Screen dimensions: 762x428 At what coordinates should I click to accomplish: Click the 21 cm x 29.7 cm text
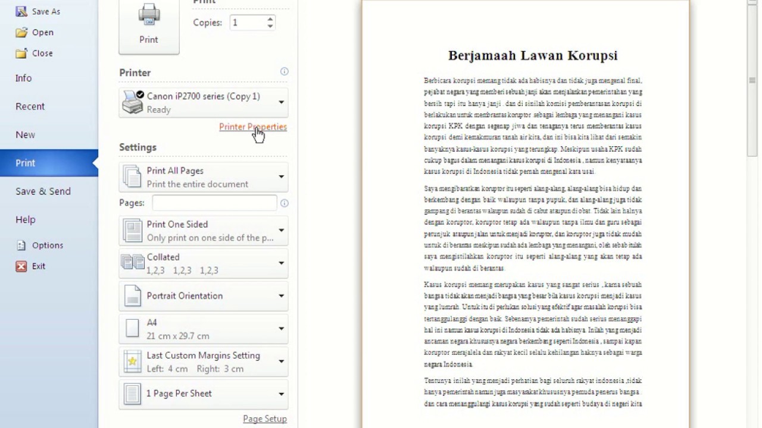(x=178, y=336)
